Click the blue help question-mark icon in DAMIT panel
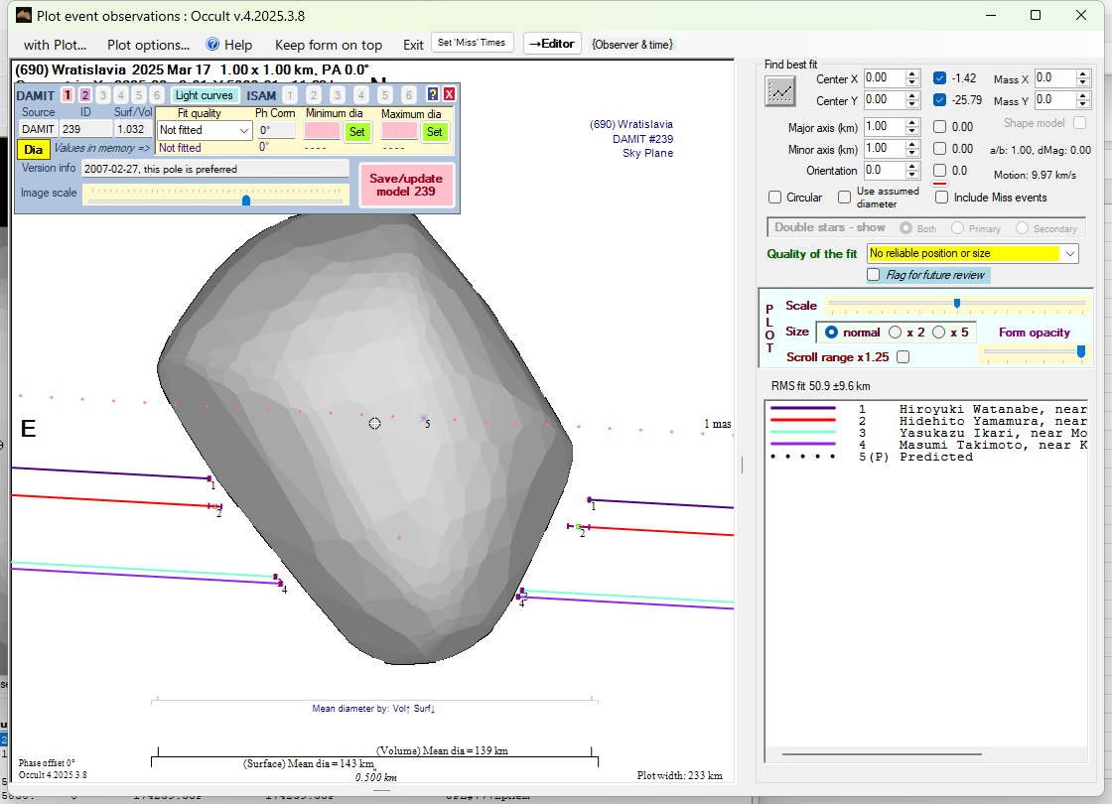 pyautogui.click(x=433, y=94)
